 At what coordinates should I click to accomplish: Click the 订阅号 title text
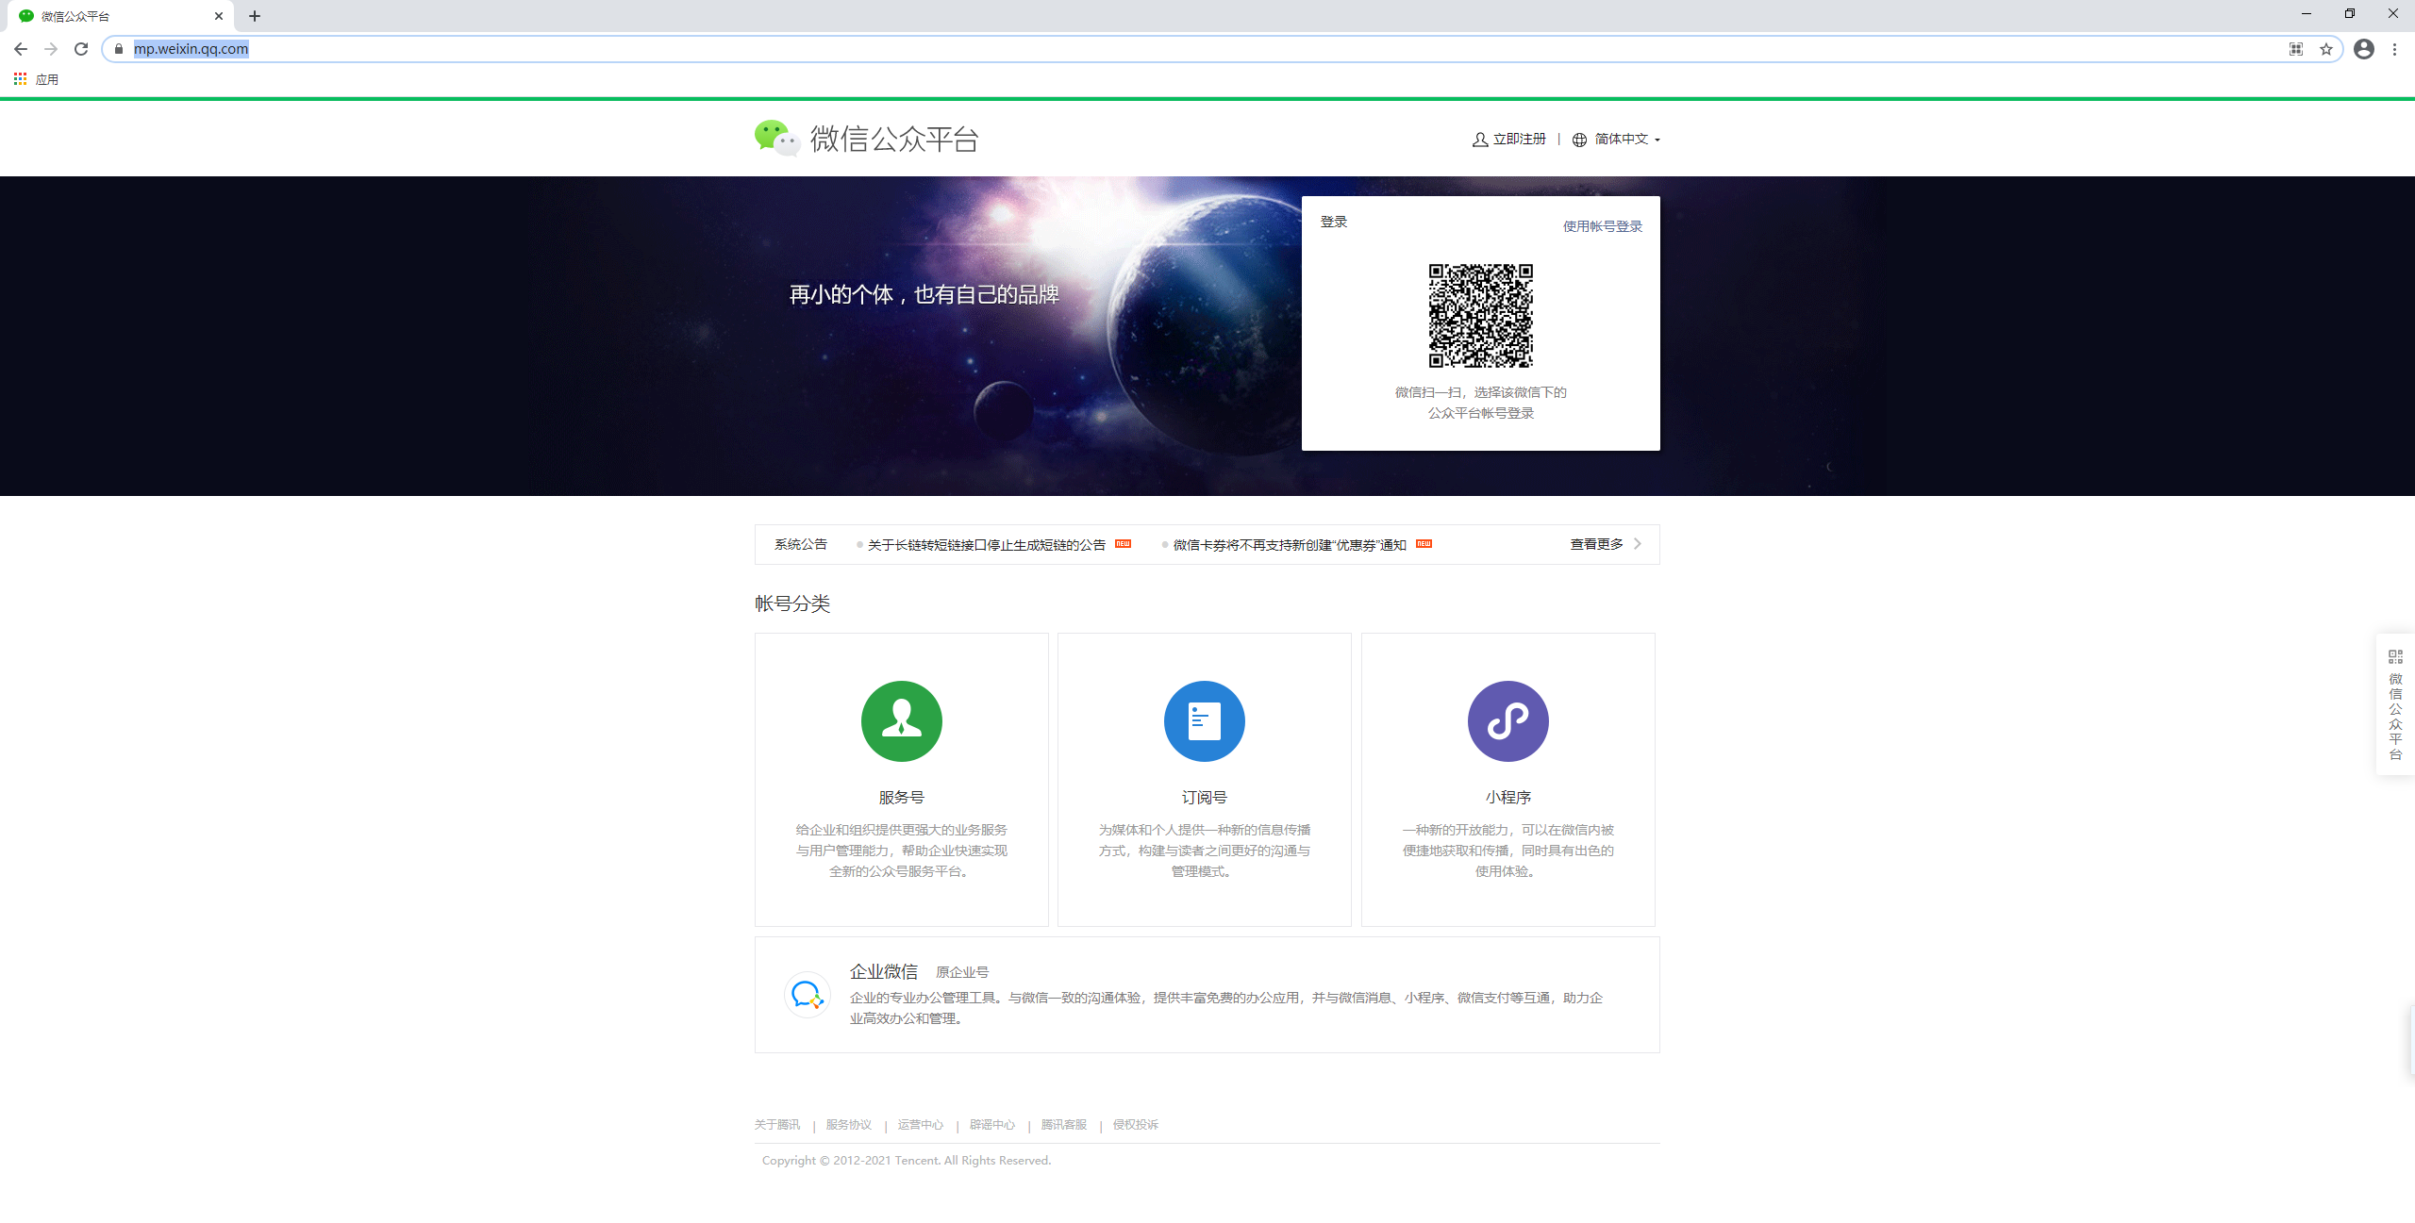[x=1204, y=798]
